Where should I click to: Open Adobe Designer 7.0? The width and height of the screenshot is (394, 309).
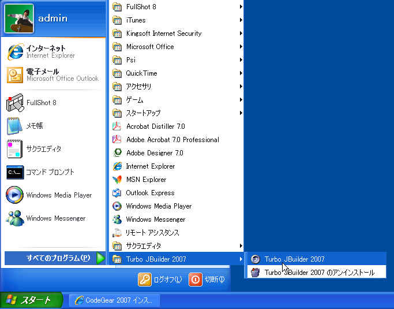pyautogui.click(x=117, y=153)
